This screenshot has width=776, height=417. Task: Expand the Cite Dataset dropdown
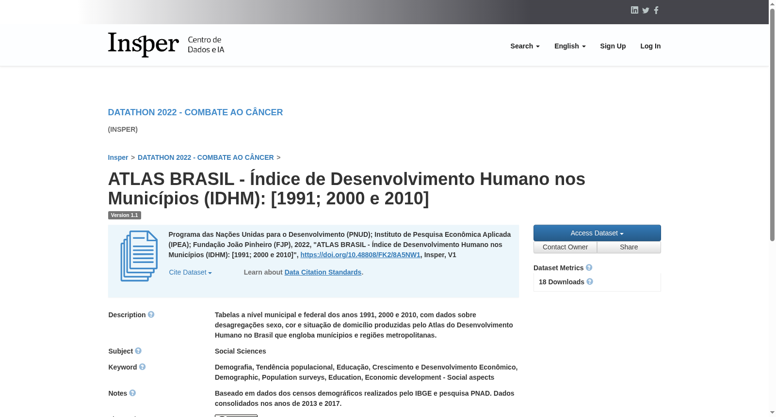coord(190,272)
